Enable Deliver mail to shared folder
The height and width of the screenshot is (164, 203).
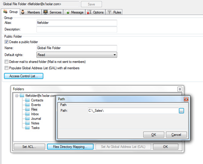tap(7, 62)
